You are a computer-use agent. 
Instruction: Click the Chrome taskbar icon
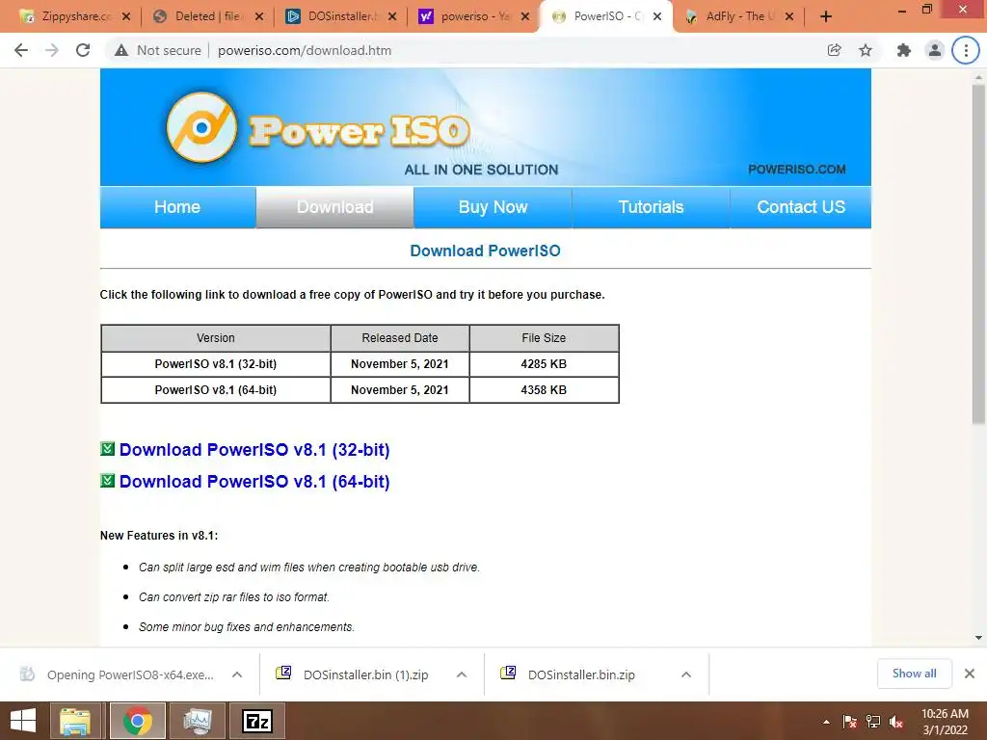[x=138, y=721]
